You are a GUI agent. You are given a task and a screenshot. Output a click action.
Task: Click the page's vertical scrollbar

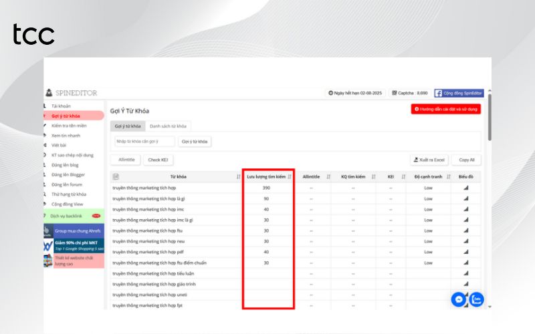[489, 120]
